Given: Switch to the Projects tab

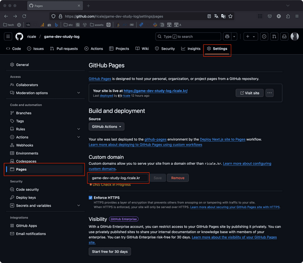Looking at the screenshot, I should [x=119, y=48].
